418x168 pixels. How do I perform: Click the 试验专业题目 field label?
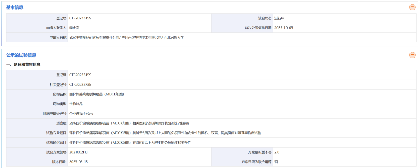pyautogui.click(x=56, y=132)
